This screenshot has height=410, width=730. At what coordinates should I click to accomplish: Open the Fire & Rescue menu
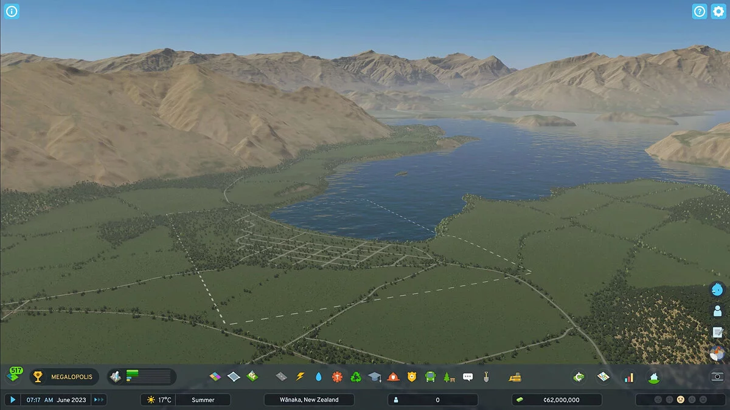394,377
